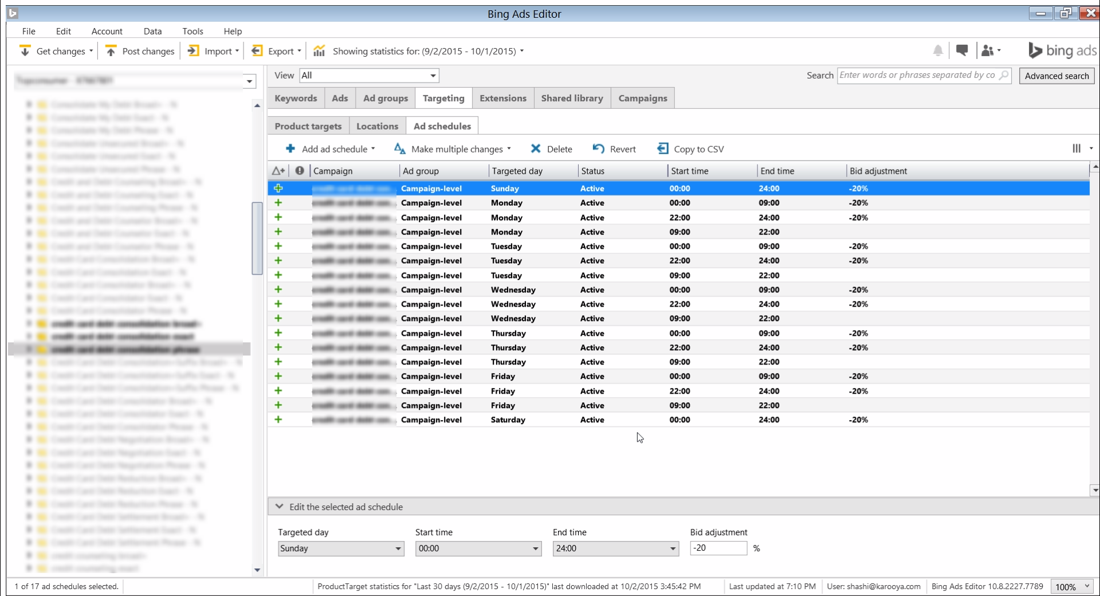Click the Search words or phrases field

pos(924,75)
